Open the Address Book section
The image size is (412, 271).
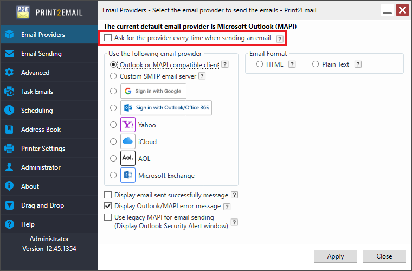[x=41, y=130]
